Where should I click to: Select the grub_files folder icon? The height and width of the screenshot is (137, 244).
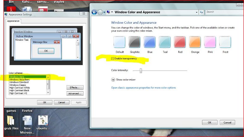(11, 121)
